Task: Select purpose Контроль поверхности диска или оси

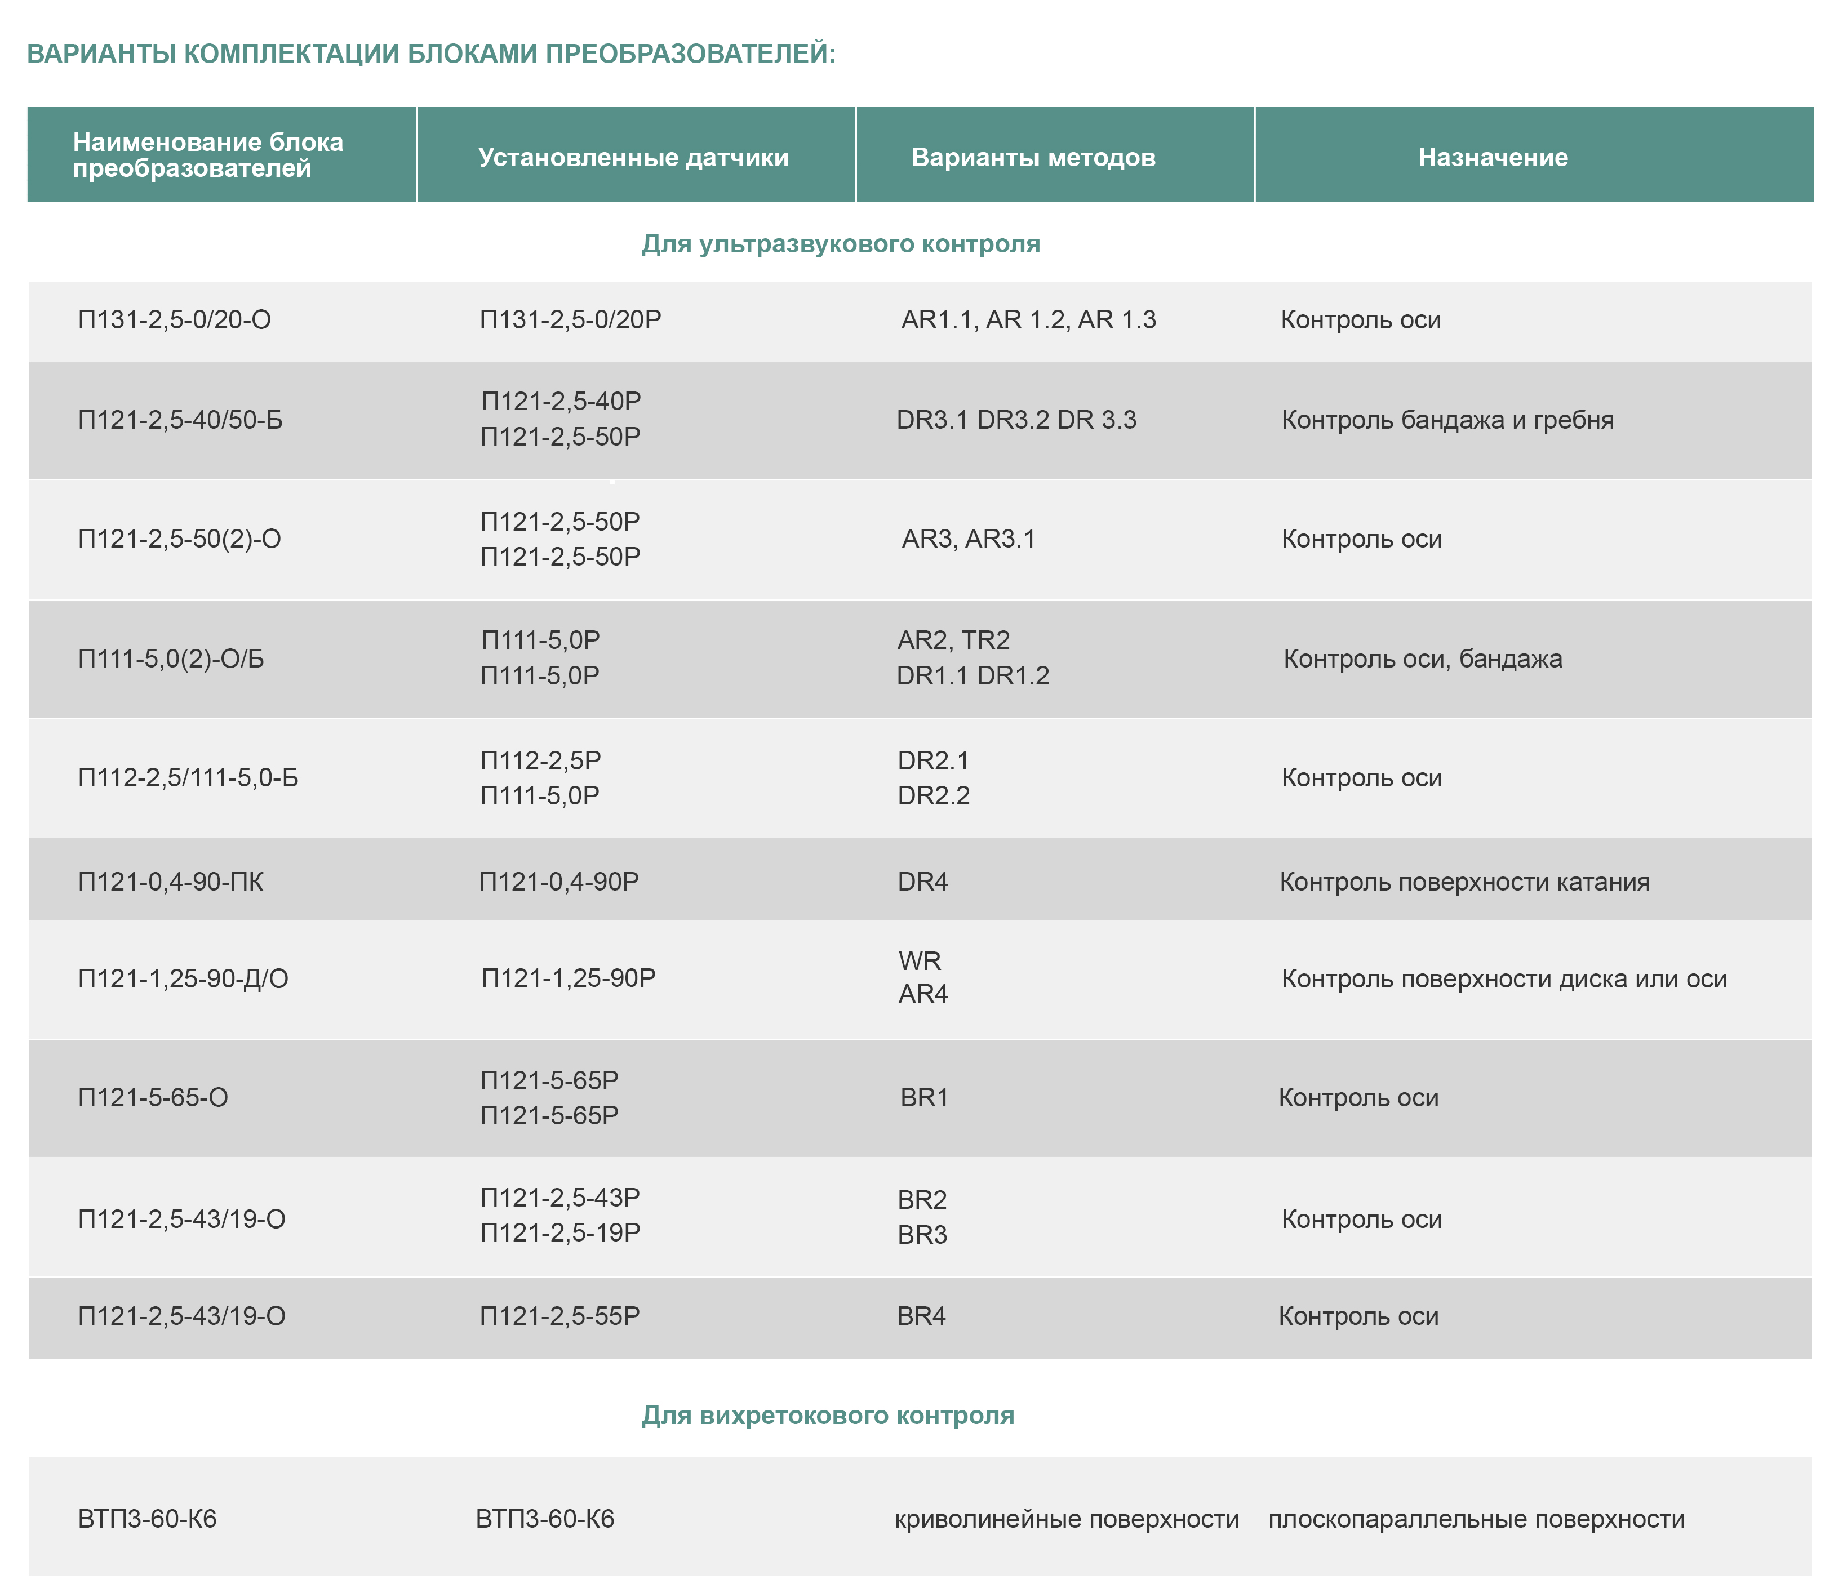Action: [x=1504, y=979]
